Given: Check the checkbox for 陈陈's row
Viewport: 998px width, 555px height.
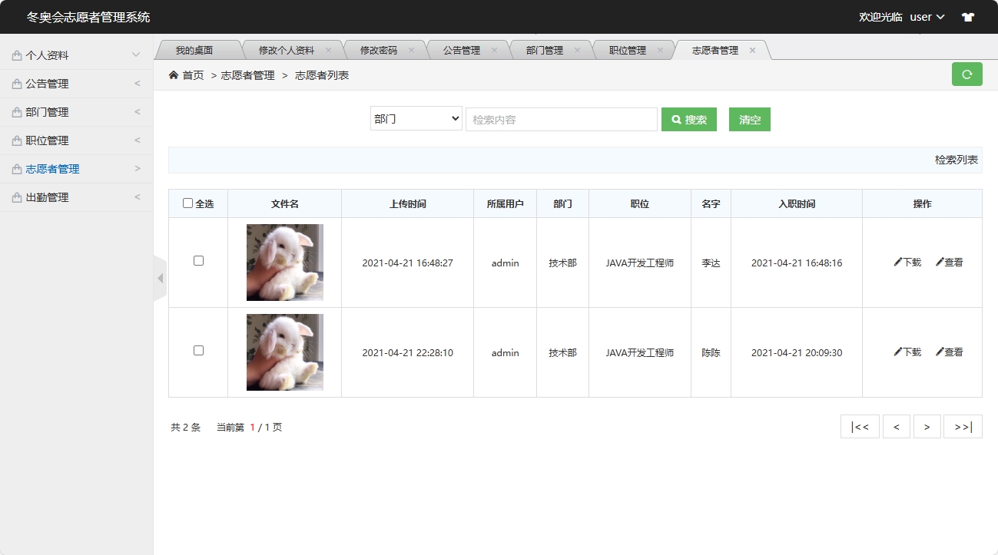Looking at the screenshot, I should [198, 351].
